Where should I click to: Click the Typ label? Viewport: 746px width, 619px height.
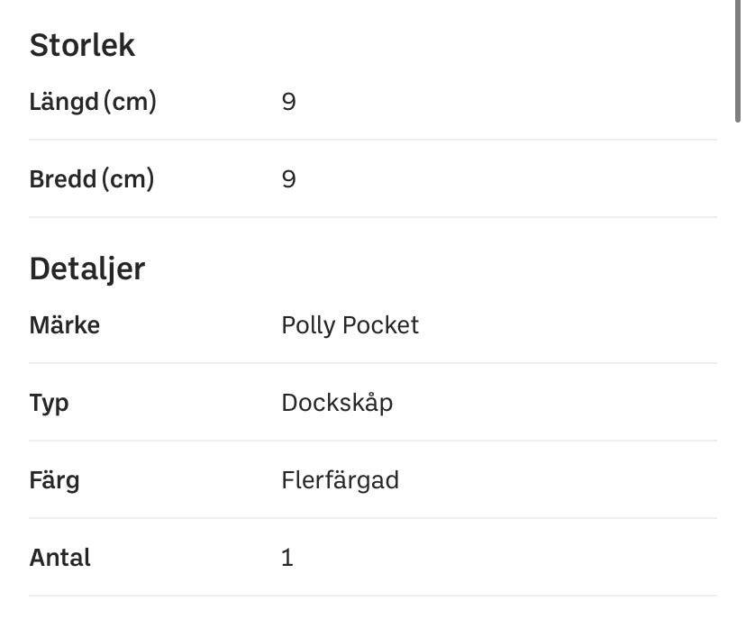[49, 403]
